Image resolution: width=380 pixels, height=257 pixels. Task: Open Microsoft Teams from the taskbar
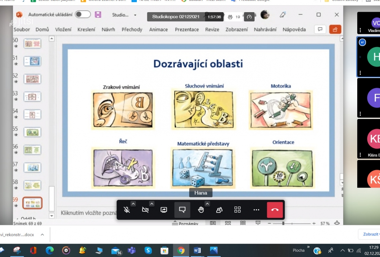coord(131,250)
